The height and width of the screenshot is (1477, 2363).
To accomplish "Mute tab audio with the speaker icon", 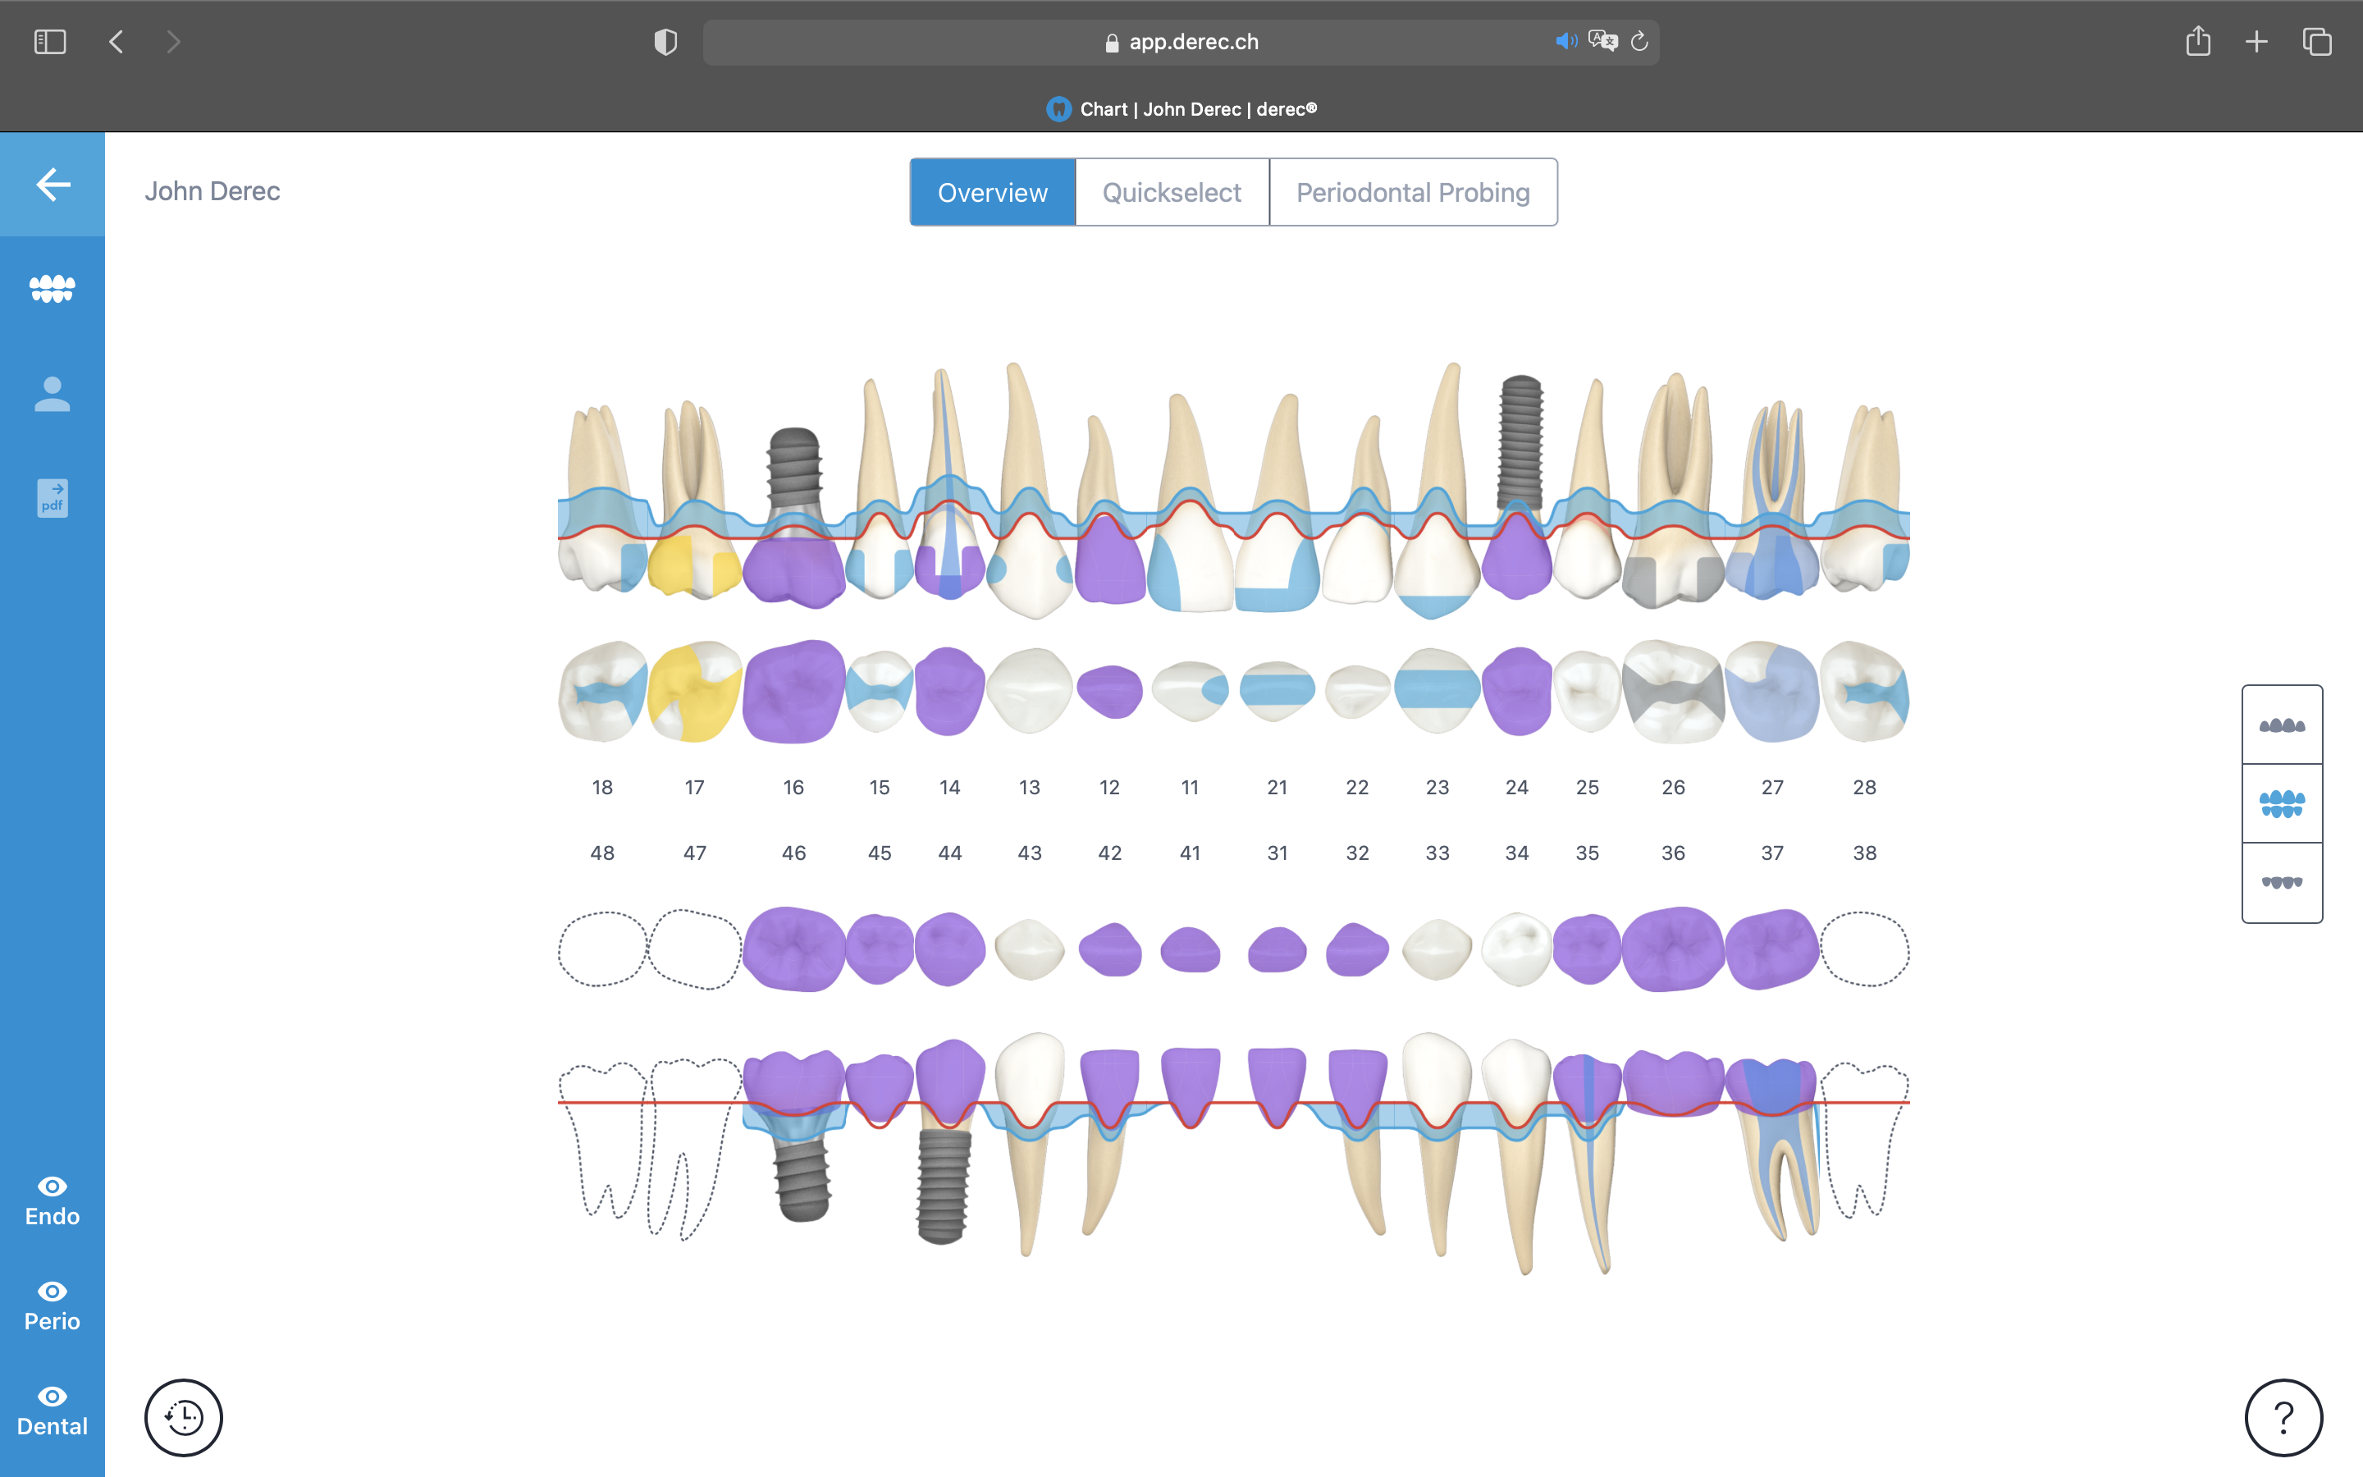I will [x=1566, y=41].
